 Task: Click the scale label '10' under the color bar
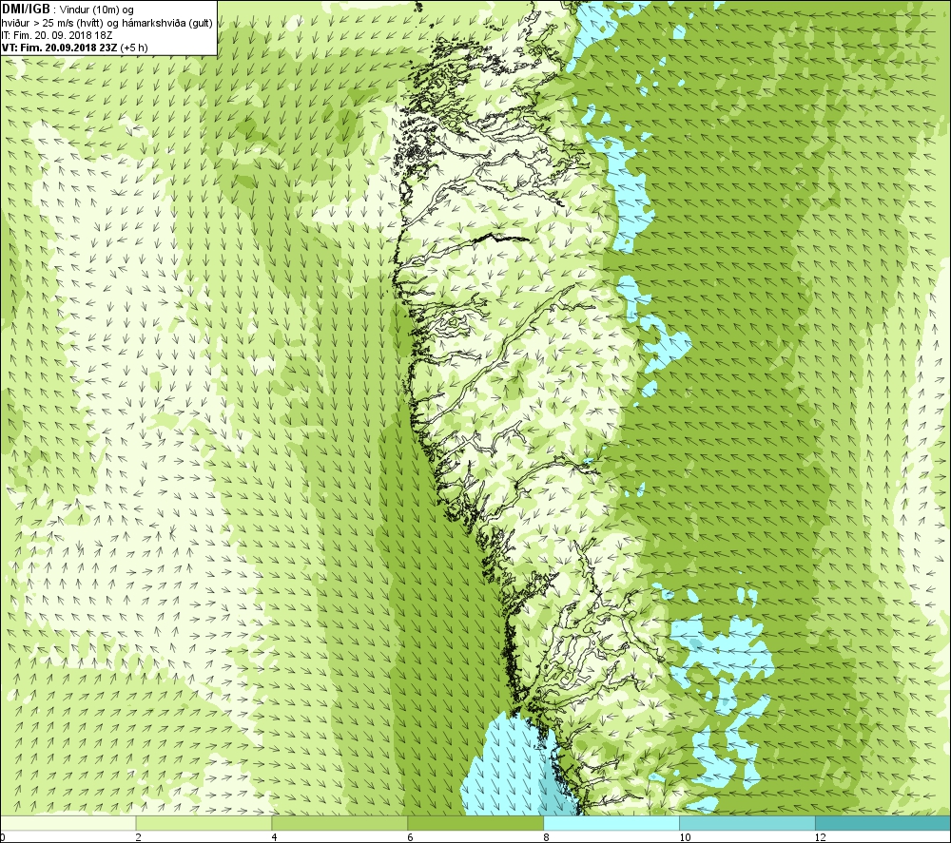pos(685,837)
